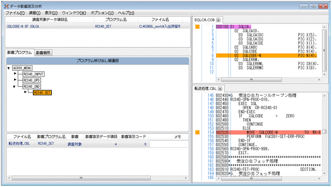Image resolution: width=332 pixels, height=187 pixels.
Task: Click the 調査対象 cell in the bottom table
Action: click(75, 144)
